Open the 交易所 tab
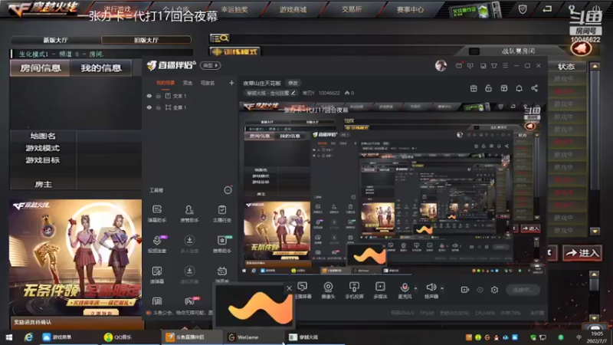 coord(352,9)
